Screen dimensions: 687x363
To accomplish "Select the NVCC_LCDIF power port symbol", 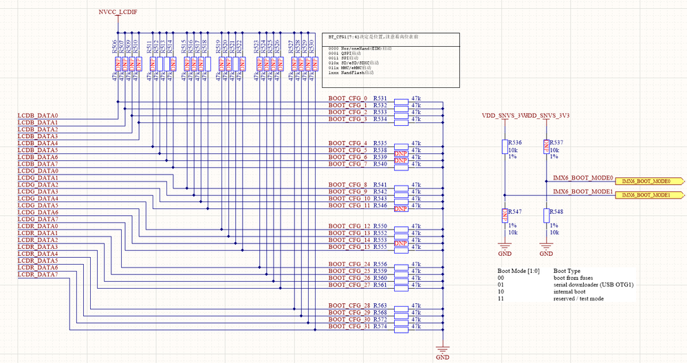I will (x=118, y=12).
